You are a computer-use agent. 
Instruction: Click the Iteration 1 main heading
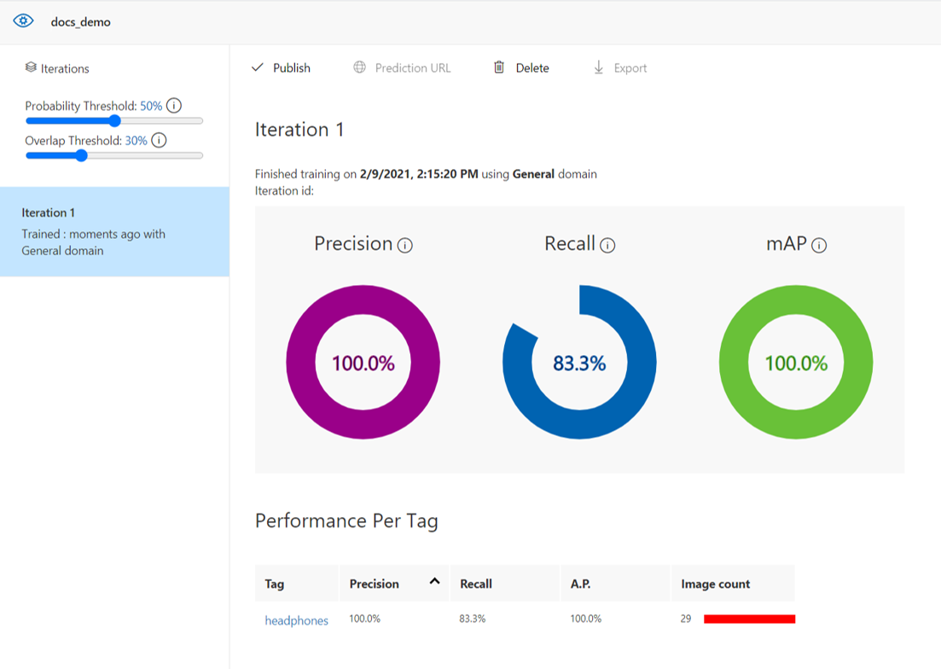[x=299, y=130]
